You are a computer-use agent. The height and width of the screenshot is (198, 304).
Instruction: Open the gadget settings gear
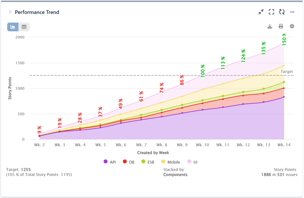(292, 26)
